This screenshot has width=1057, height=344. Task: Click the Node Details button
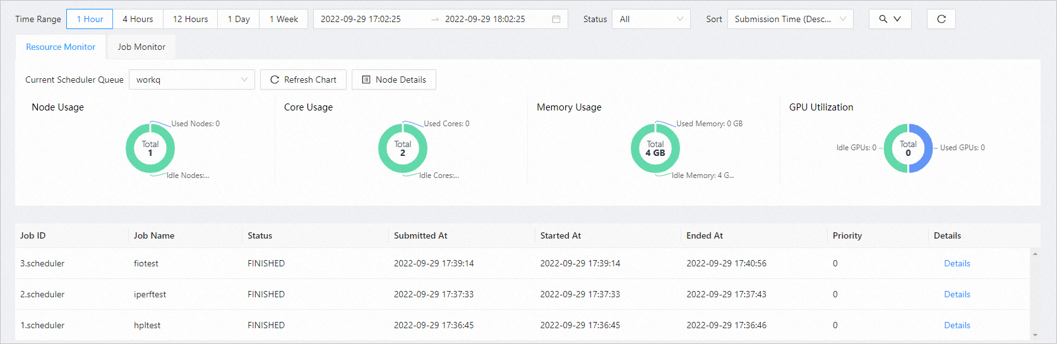click(x=394, y=80)
